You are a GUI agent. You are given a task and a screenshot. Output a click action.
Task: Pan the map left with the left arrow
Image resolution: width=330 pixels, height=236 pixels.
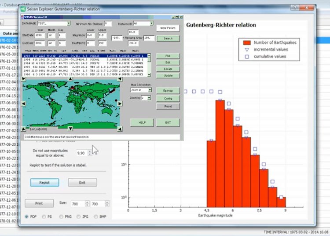pyautogui.click(x=23, y=103)
